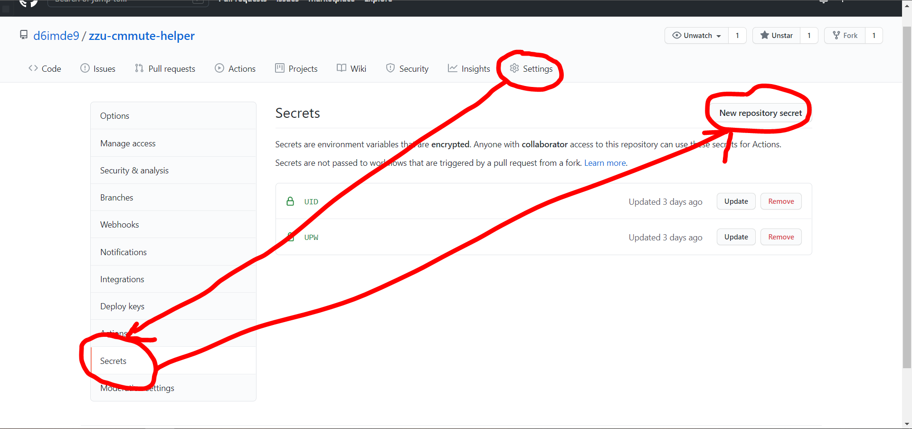Open Webhooks settings
Image resolution: width=912 pixels, height=429 pixels.
click(x=173, y=225)
